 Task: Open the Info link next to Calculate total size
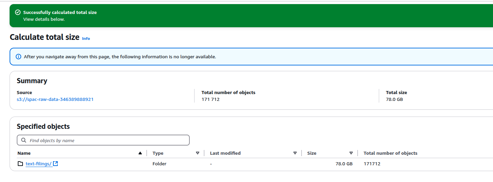pos(86,39)
